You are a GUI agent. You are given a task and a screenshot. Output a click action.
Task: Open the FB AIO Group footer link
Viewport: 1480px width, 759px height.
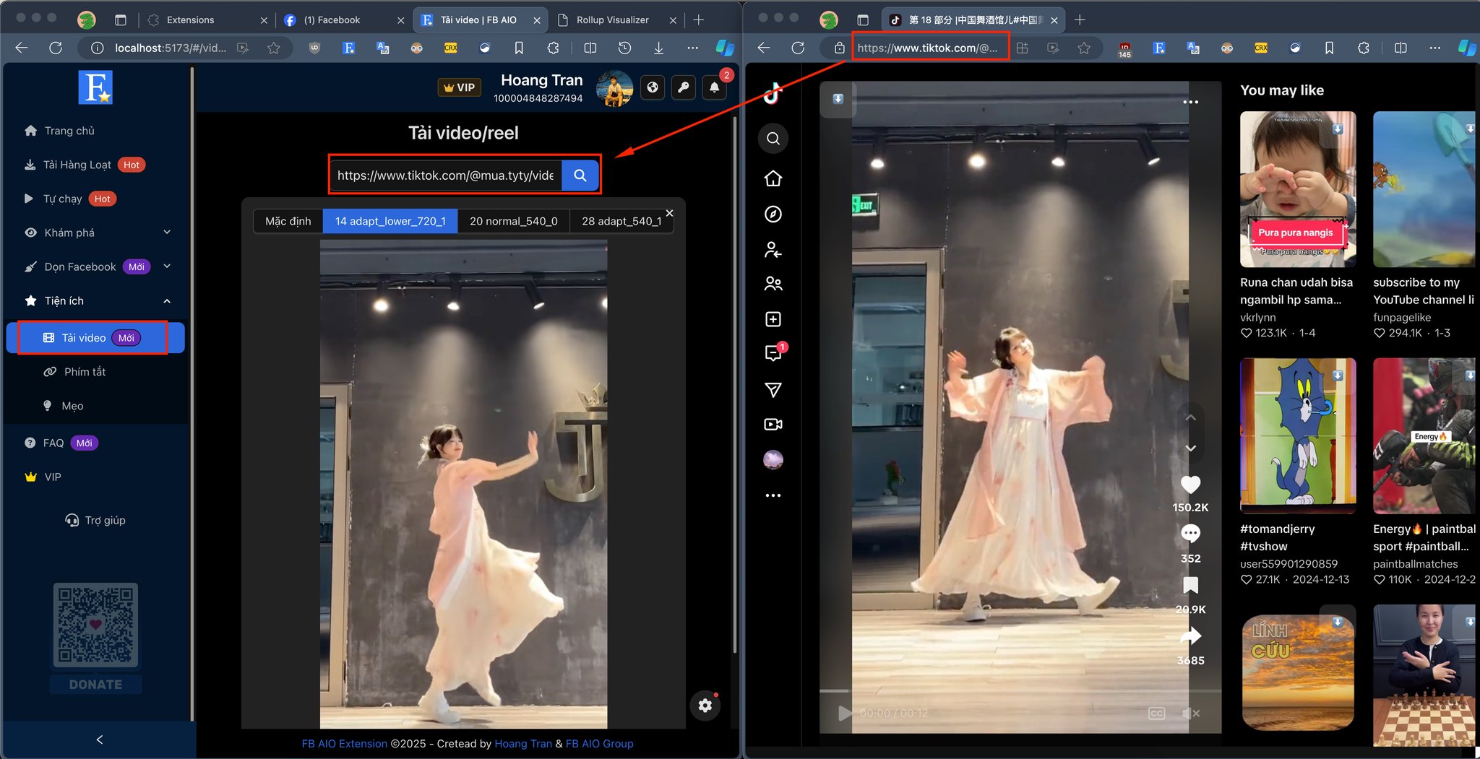(599, 743)
